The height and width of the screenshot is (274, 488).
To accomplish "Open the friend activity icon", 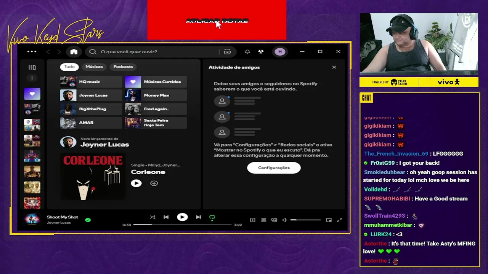I will pyautogui.click(x=261, y=52).
